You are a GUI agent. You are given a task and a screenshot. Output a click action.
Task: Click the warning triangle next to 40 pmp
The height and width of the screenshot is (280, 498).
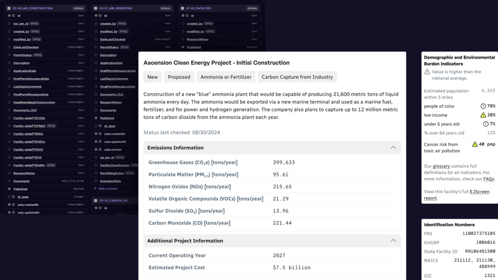(x=475, y=144)
